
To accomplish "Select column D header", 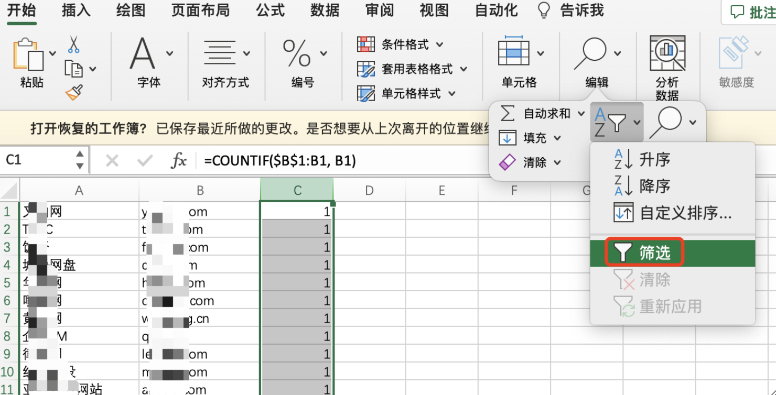I will click(x=369, y=191).
